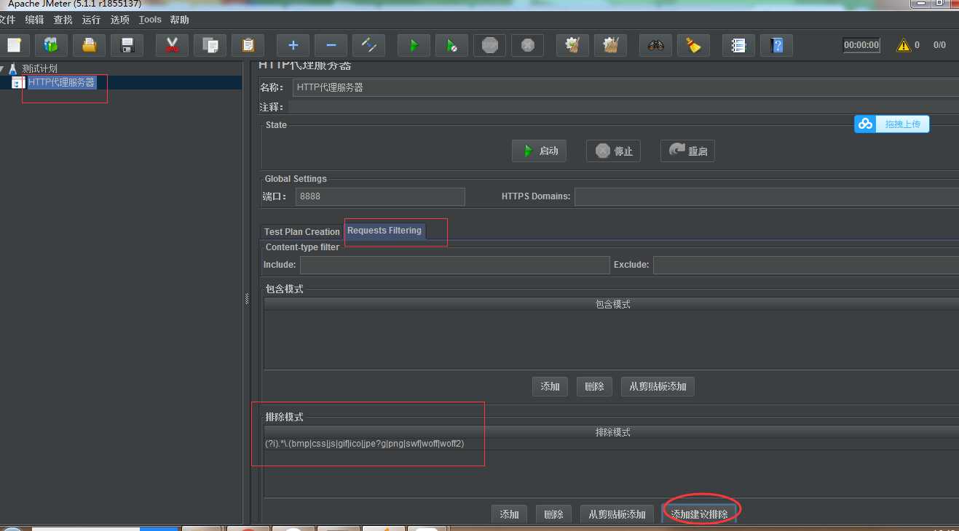Click the Copy icon in toolbar
959x531 pixels.
click(x=210, y=45)
